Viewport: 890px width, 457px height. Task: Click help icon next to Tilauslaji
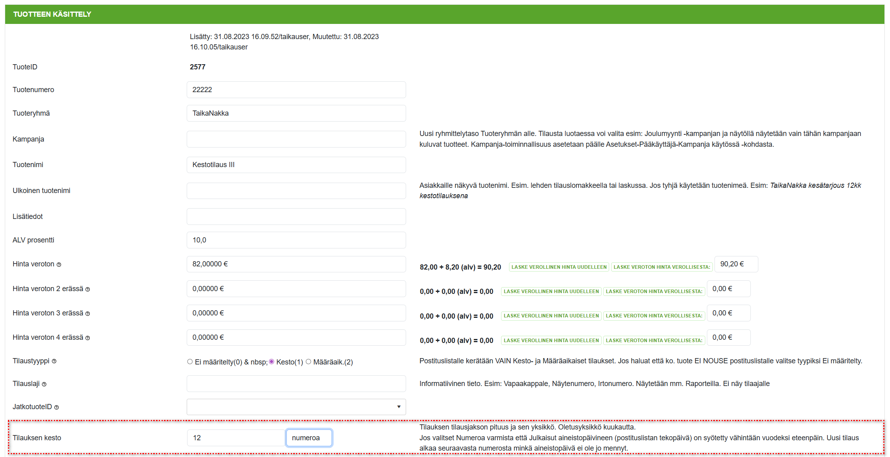(x=44, y=384)
